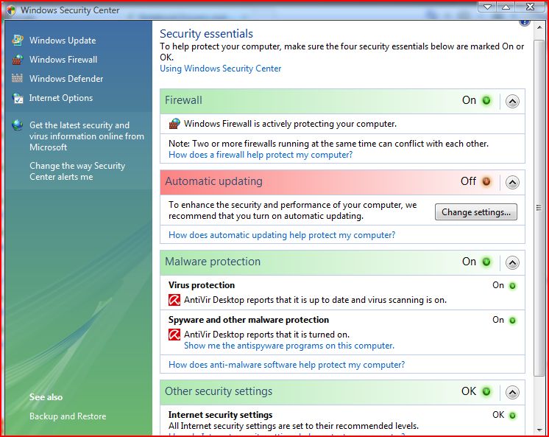Viewport: 549px width, 437px height.
Task: Open the Using Windows Security Center link
Action: pos(221,69)
